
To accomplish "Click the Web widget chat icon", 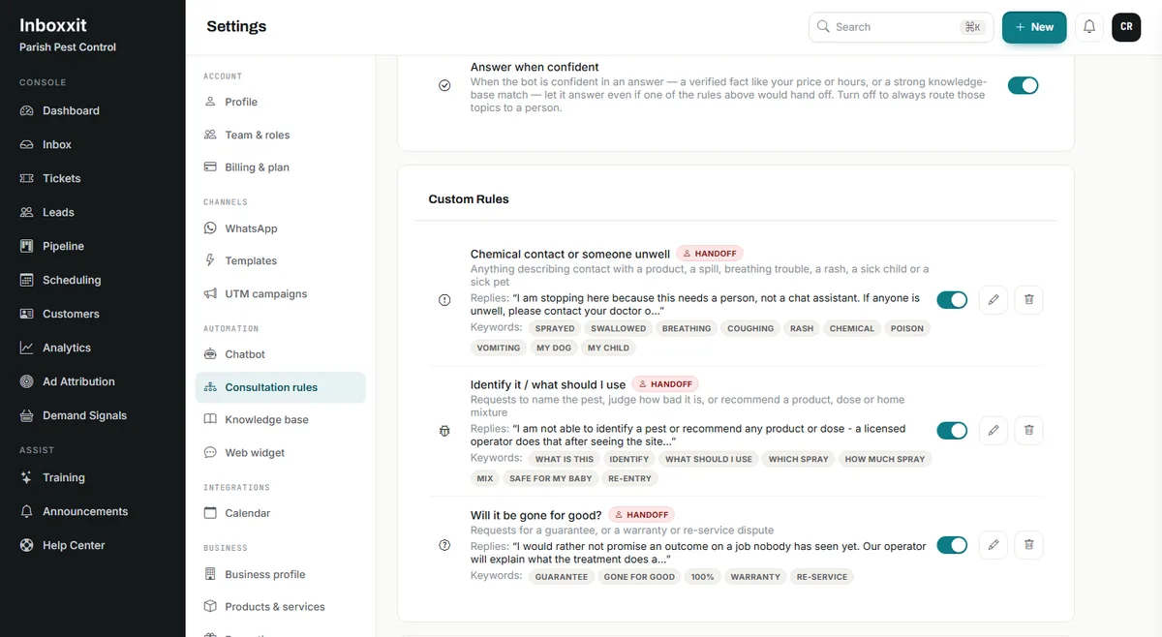I will tap(210, 452).
